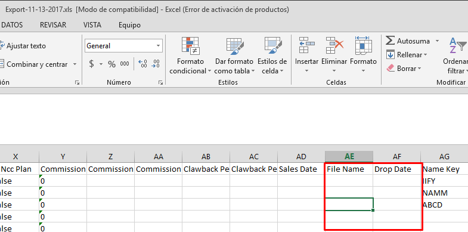Apply percent style to cells
The image size is (468, 232).
pyautogui.click(x=111, y=64)
